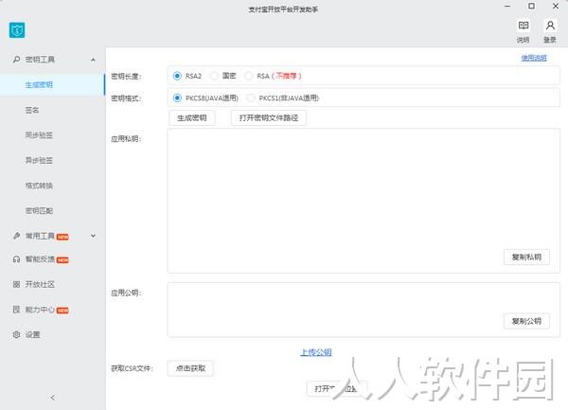Click the 密钥工具 section header text
Image resolution: width=568 pixels, height=410 pixels.
pos(40,60)
